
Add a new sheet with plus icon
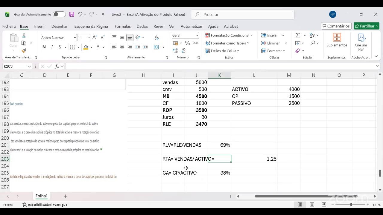66,196
